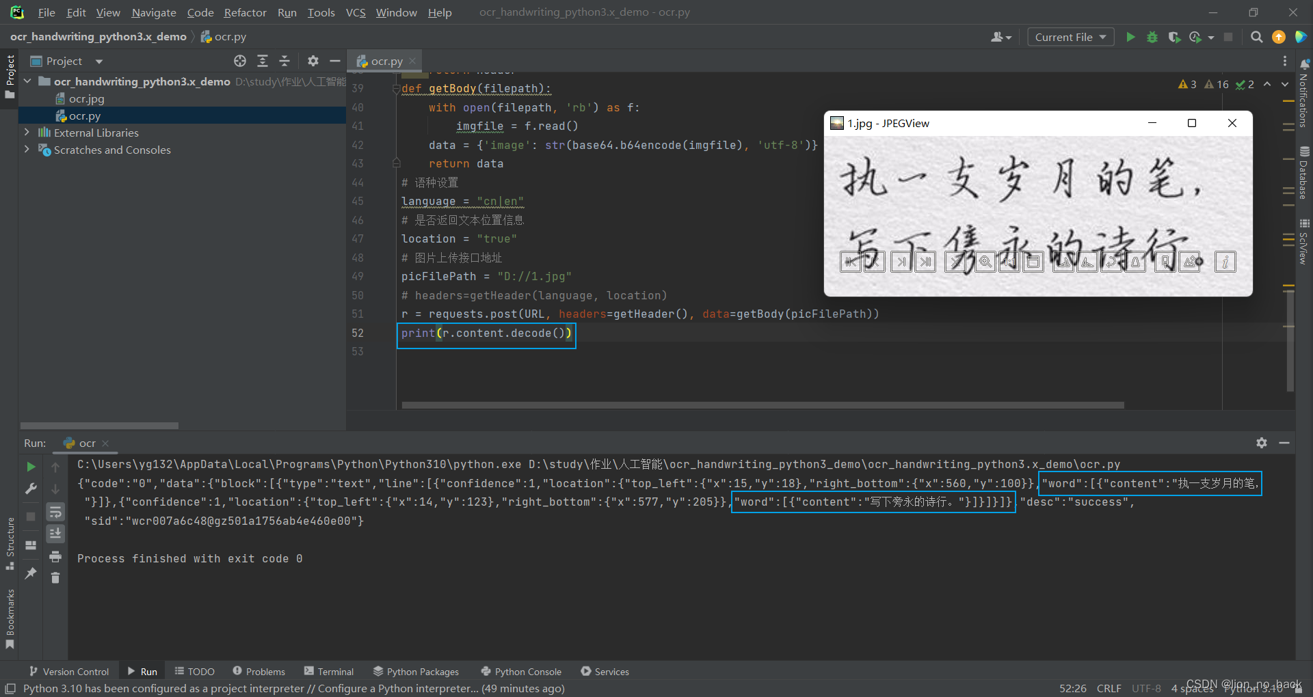Expand External Libraries node

point(27,133)
